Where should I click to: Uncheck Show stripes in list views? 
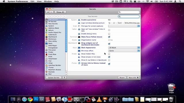[x=109, y=57]
